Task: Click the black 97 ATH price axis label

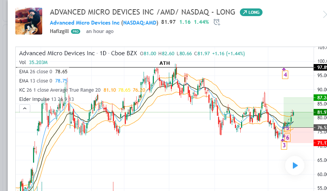Action: (x=320, y=68)
